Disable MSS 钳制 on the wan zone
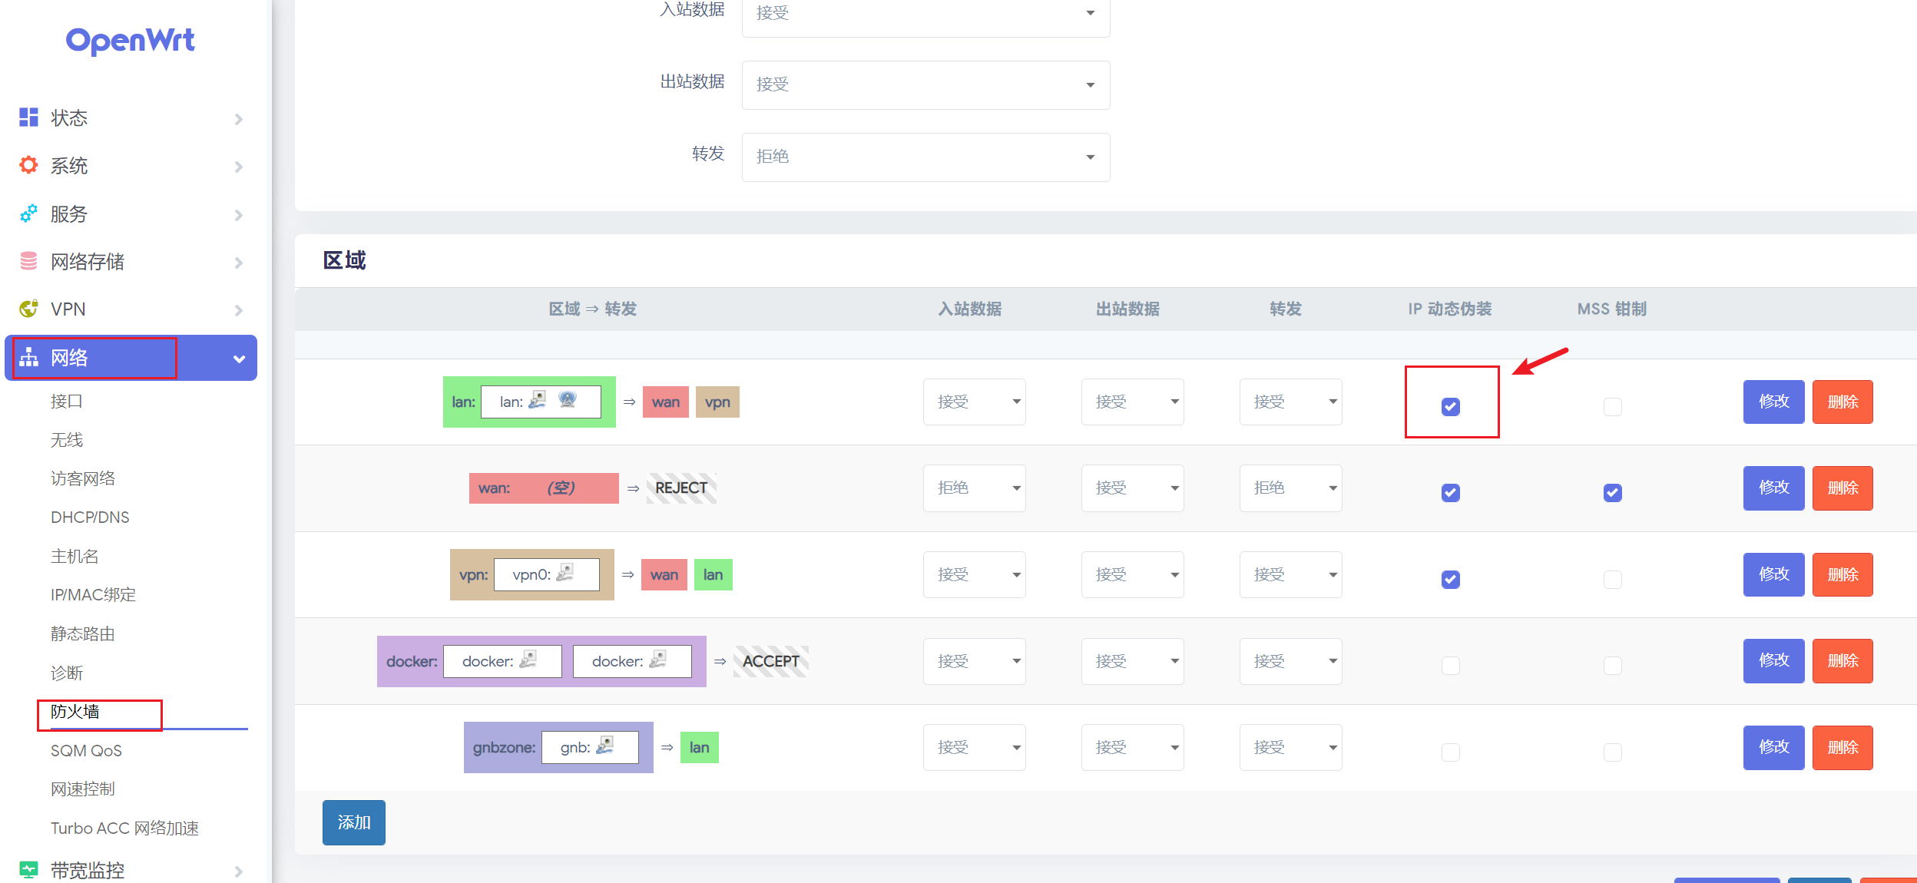The image size is (1917, 883). pyautogui.click(x=1612, y=492)
